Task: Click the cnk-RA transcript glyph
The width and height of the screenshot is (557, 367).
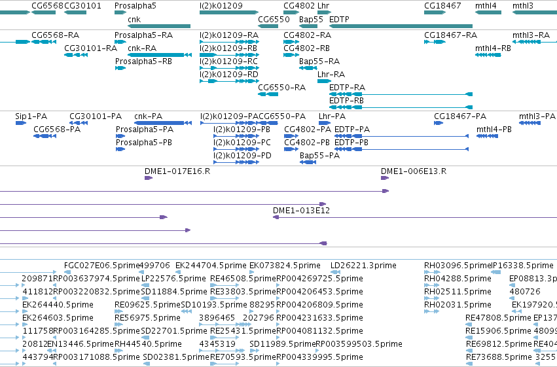Action: 160,55
